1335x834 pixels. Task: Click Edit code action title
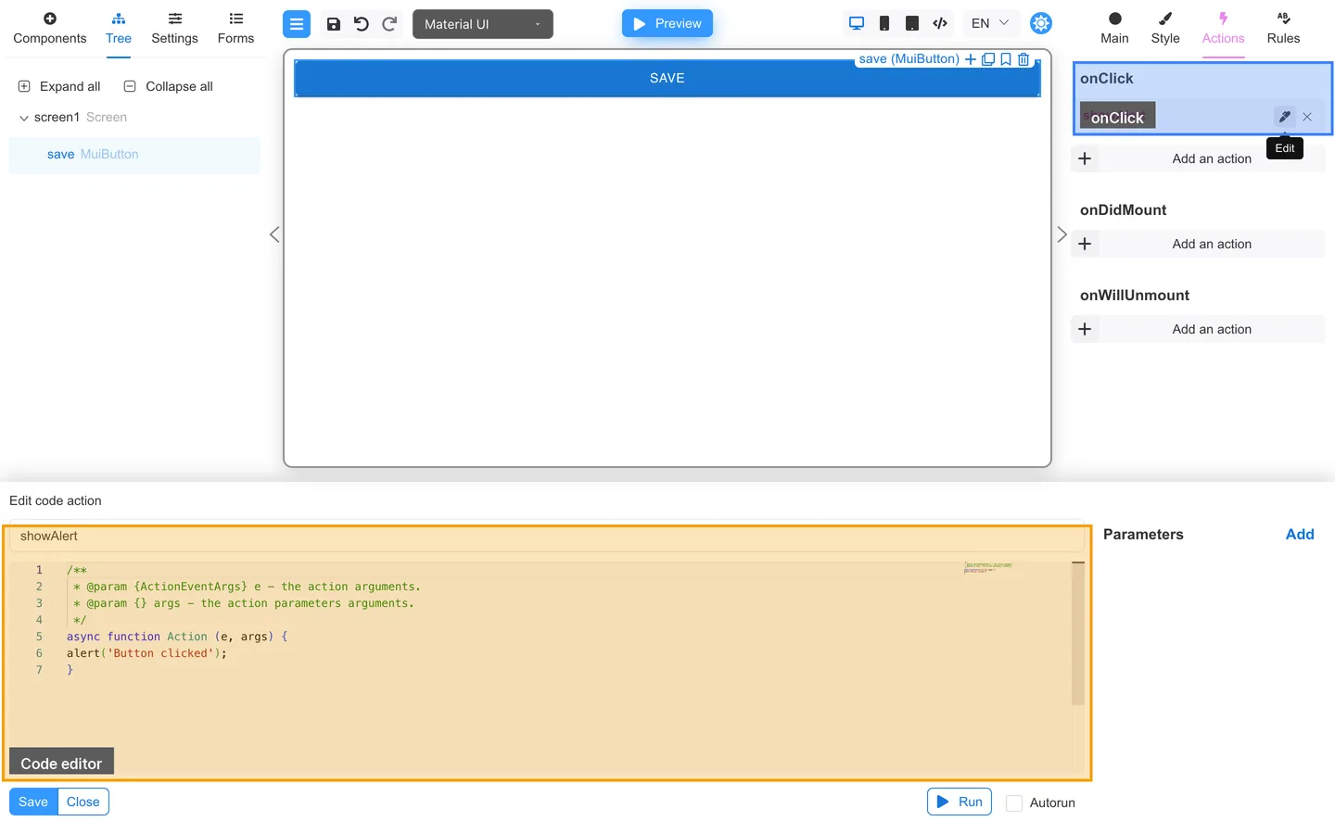coord(56,500)
